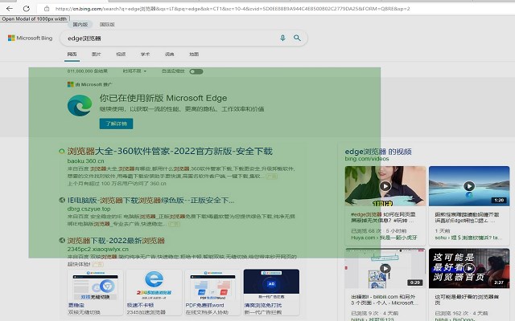515x321 pixels.
Task: Open the 2345加速浏览器 ad card image
Action: pos(154,285)
